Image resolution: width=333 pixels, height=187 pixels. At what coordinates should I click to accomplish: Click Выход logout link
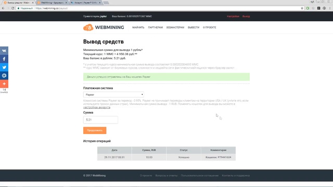[246, 16]
